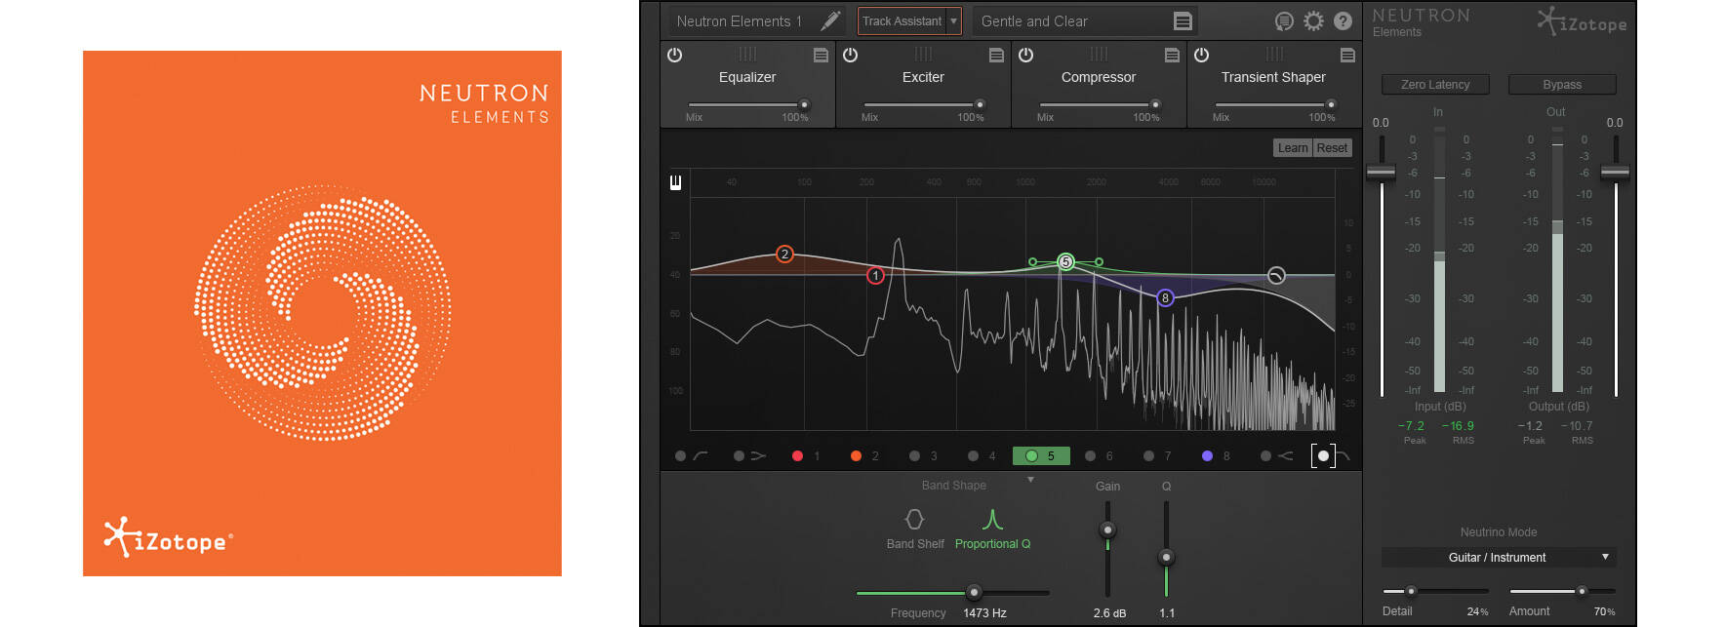Click the Q slider handle
Image resolution: width=1725 pixels, height=627 pixels.
coord(1166,558)
